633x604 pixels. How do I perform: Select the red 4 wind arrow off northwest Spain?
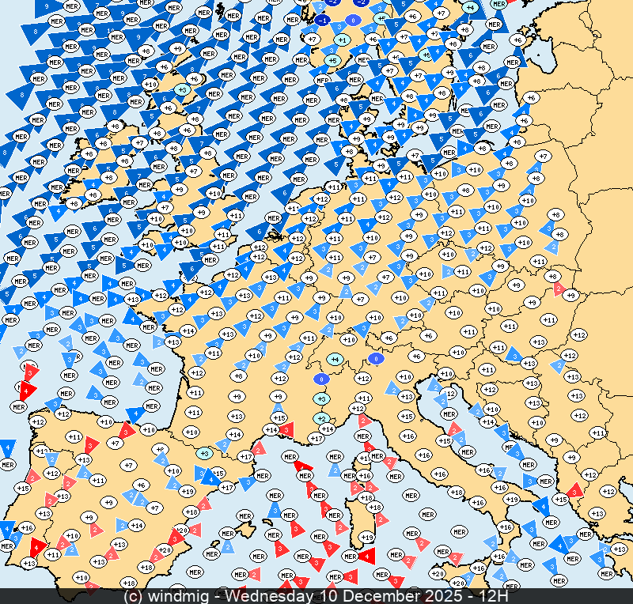[28, 389]
